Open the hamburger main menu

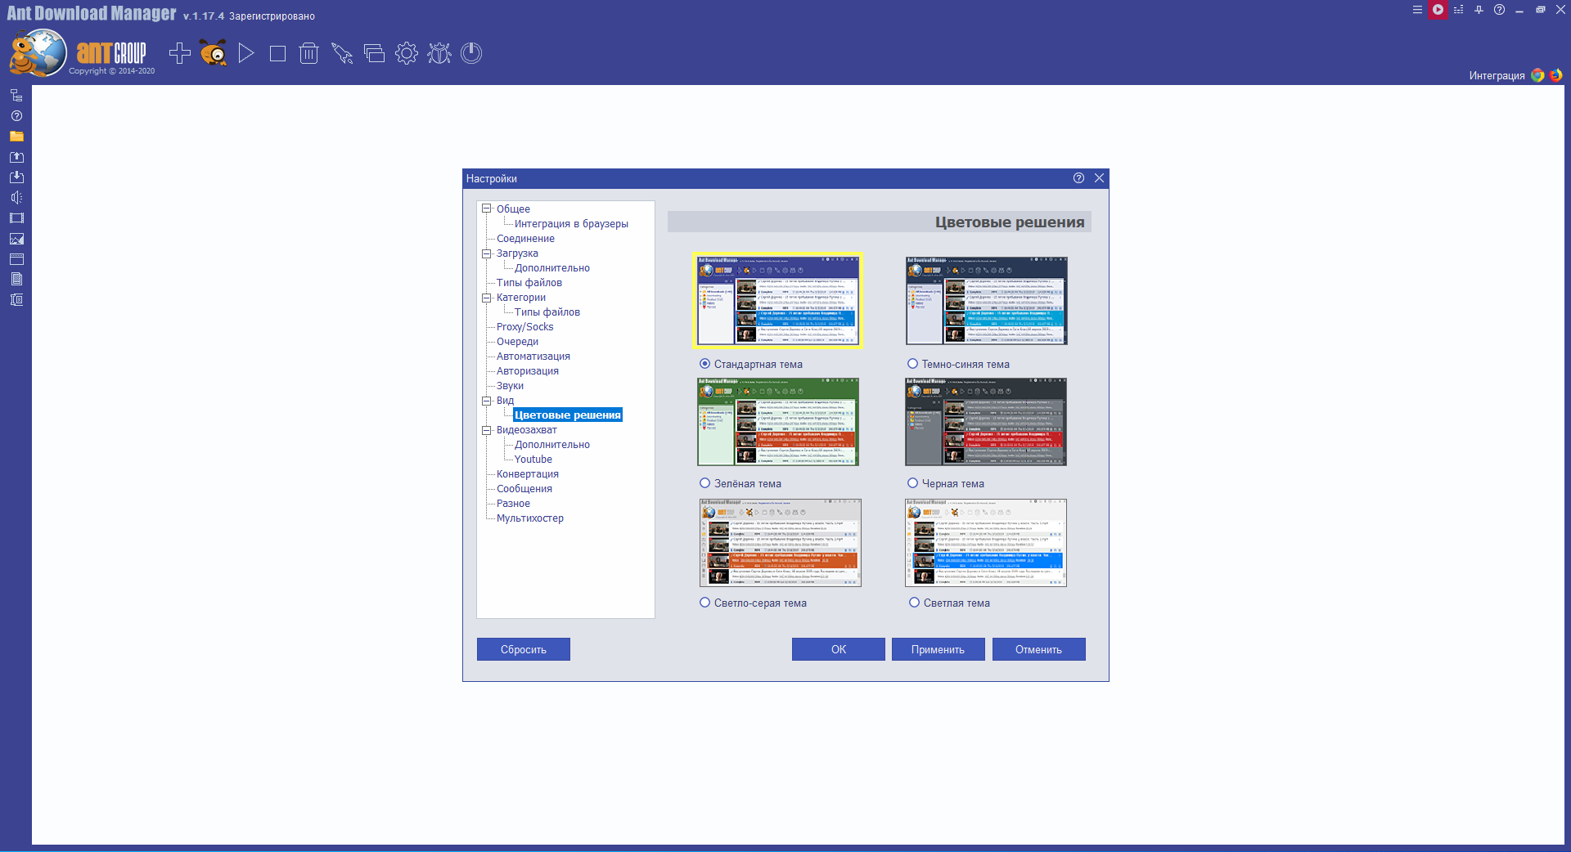tap(1417, 10)
